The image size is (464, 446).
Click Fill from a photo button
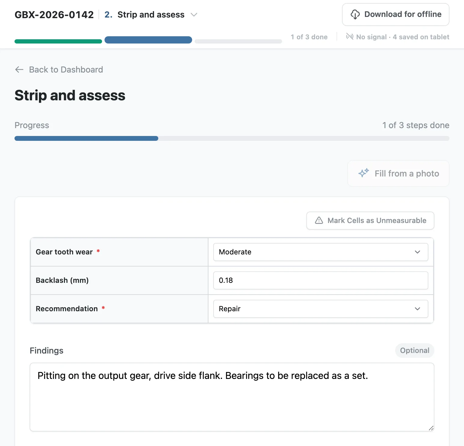[398, 173]
